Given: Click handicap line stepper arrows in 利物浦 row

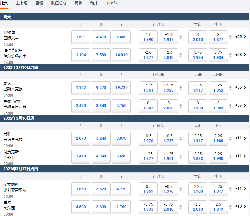Looking at the screenshot, I should pyautogui.click(x=181, y=37).
